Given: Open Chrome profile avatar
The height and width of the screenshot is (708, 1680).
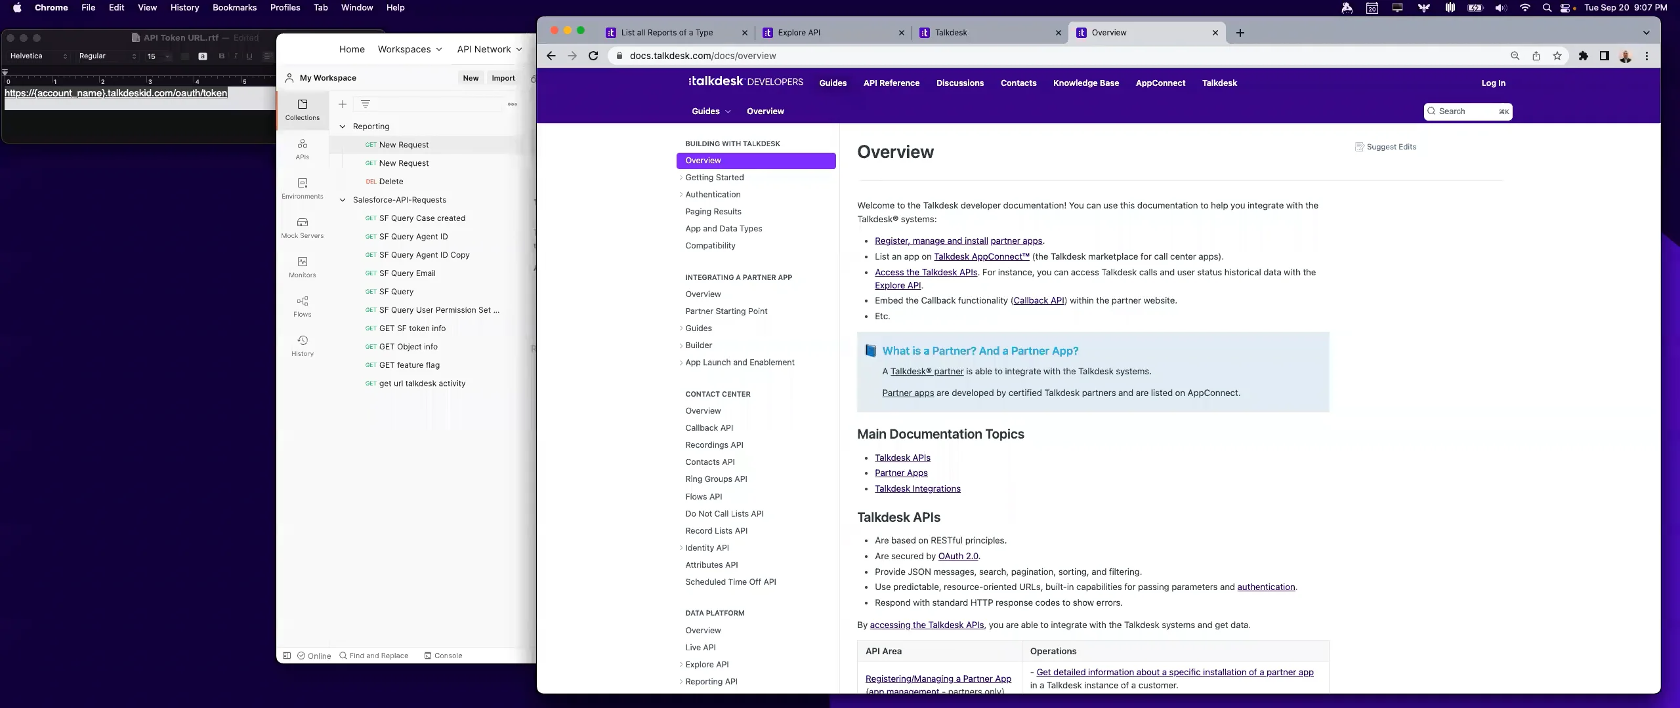Looking at the screenshot, I should (1626, 56).
